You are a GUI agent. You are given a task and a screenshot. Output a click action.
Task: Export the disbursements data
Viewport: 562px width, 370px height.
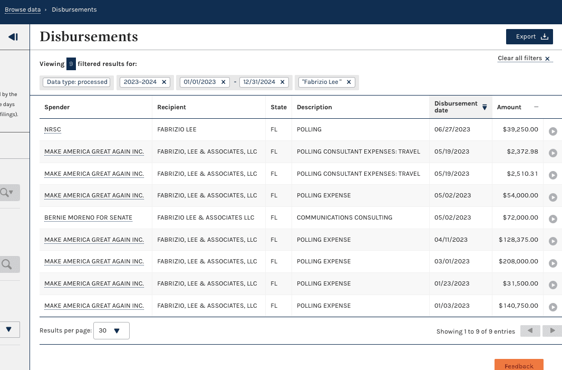pos(529,37)
